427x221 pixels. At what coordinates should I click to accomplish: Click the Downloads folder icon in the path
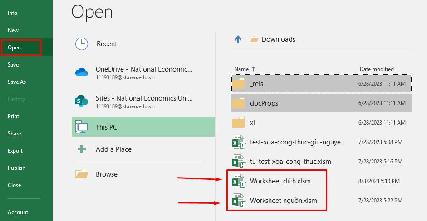click(254, 39)
